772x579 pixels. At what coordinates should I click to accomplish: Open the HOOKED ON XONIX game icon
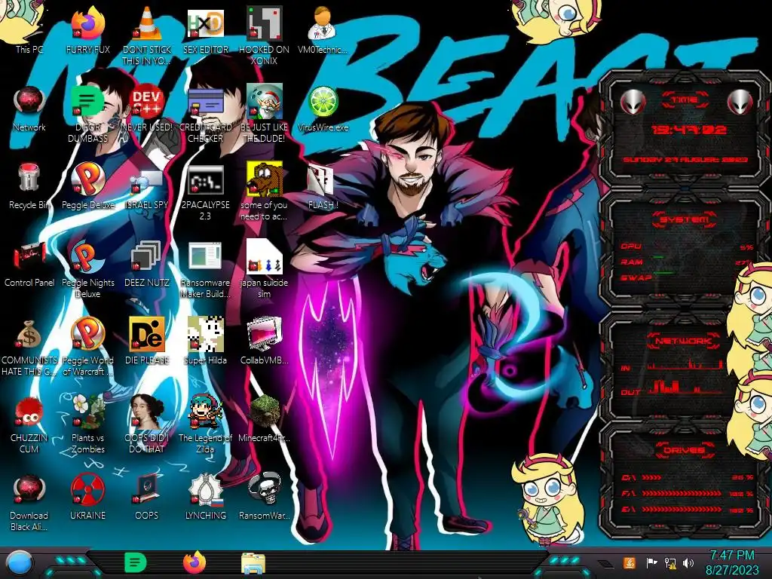265,35
